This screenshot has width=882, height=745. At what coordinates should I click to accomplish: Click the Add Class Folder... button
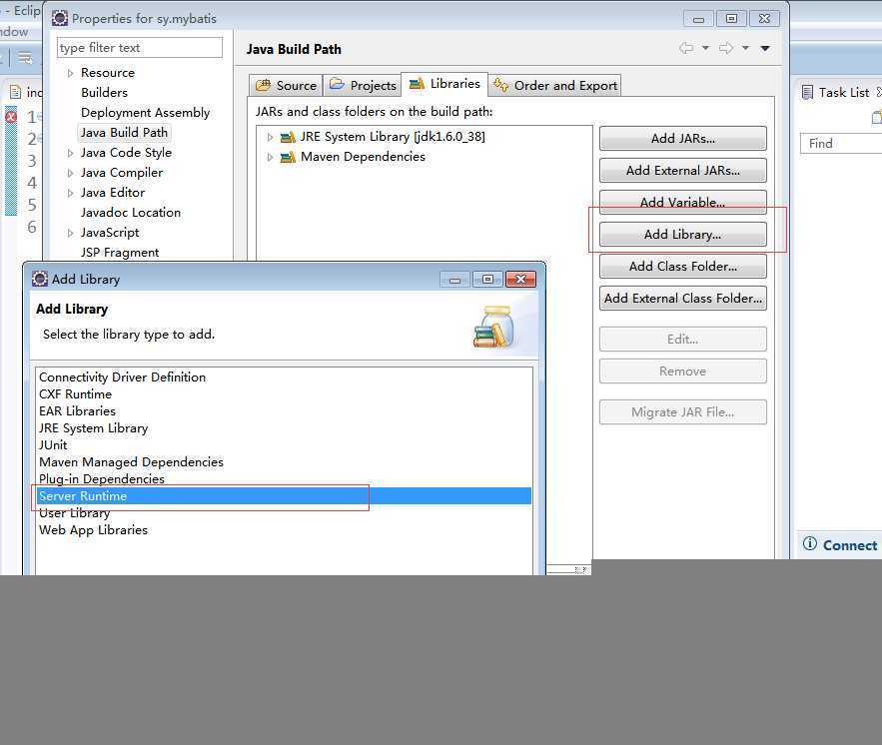(683, 267)
